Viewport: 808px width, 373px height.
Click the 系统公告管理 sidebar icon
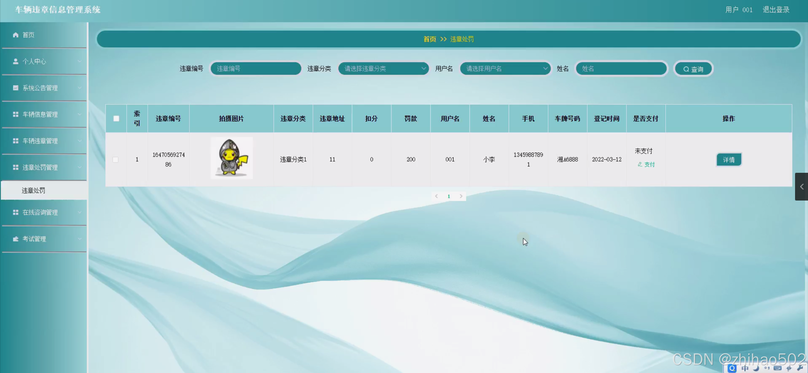(15, 88)
